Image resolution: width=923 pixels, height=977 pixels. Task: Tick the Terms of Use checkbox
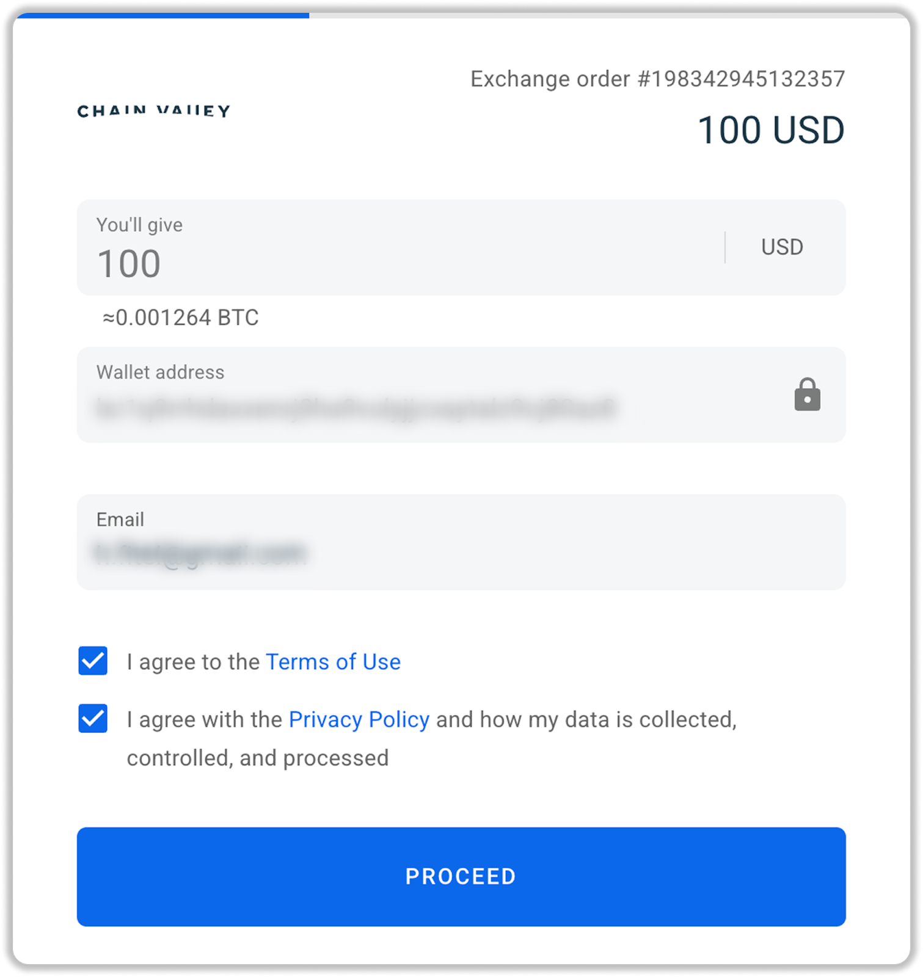[93, 661]
